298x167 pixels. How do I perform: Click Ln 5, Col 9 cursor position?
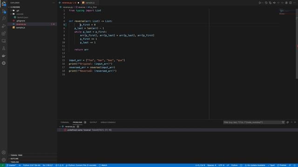pos(200,165)
